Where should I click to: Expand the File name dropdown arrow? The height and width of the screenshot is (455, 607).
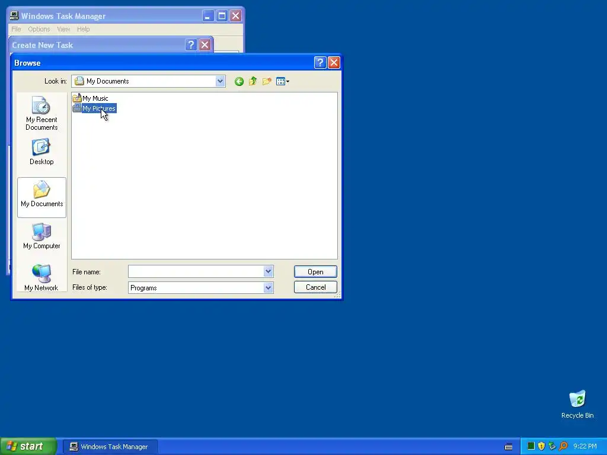269,271
